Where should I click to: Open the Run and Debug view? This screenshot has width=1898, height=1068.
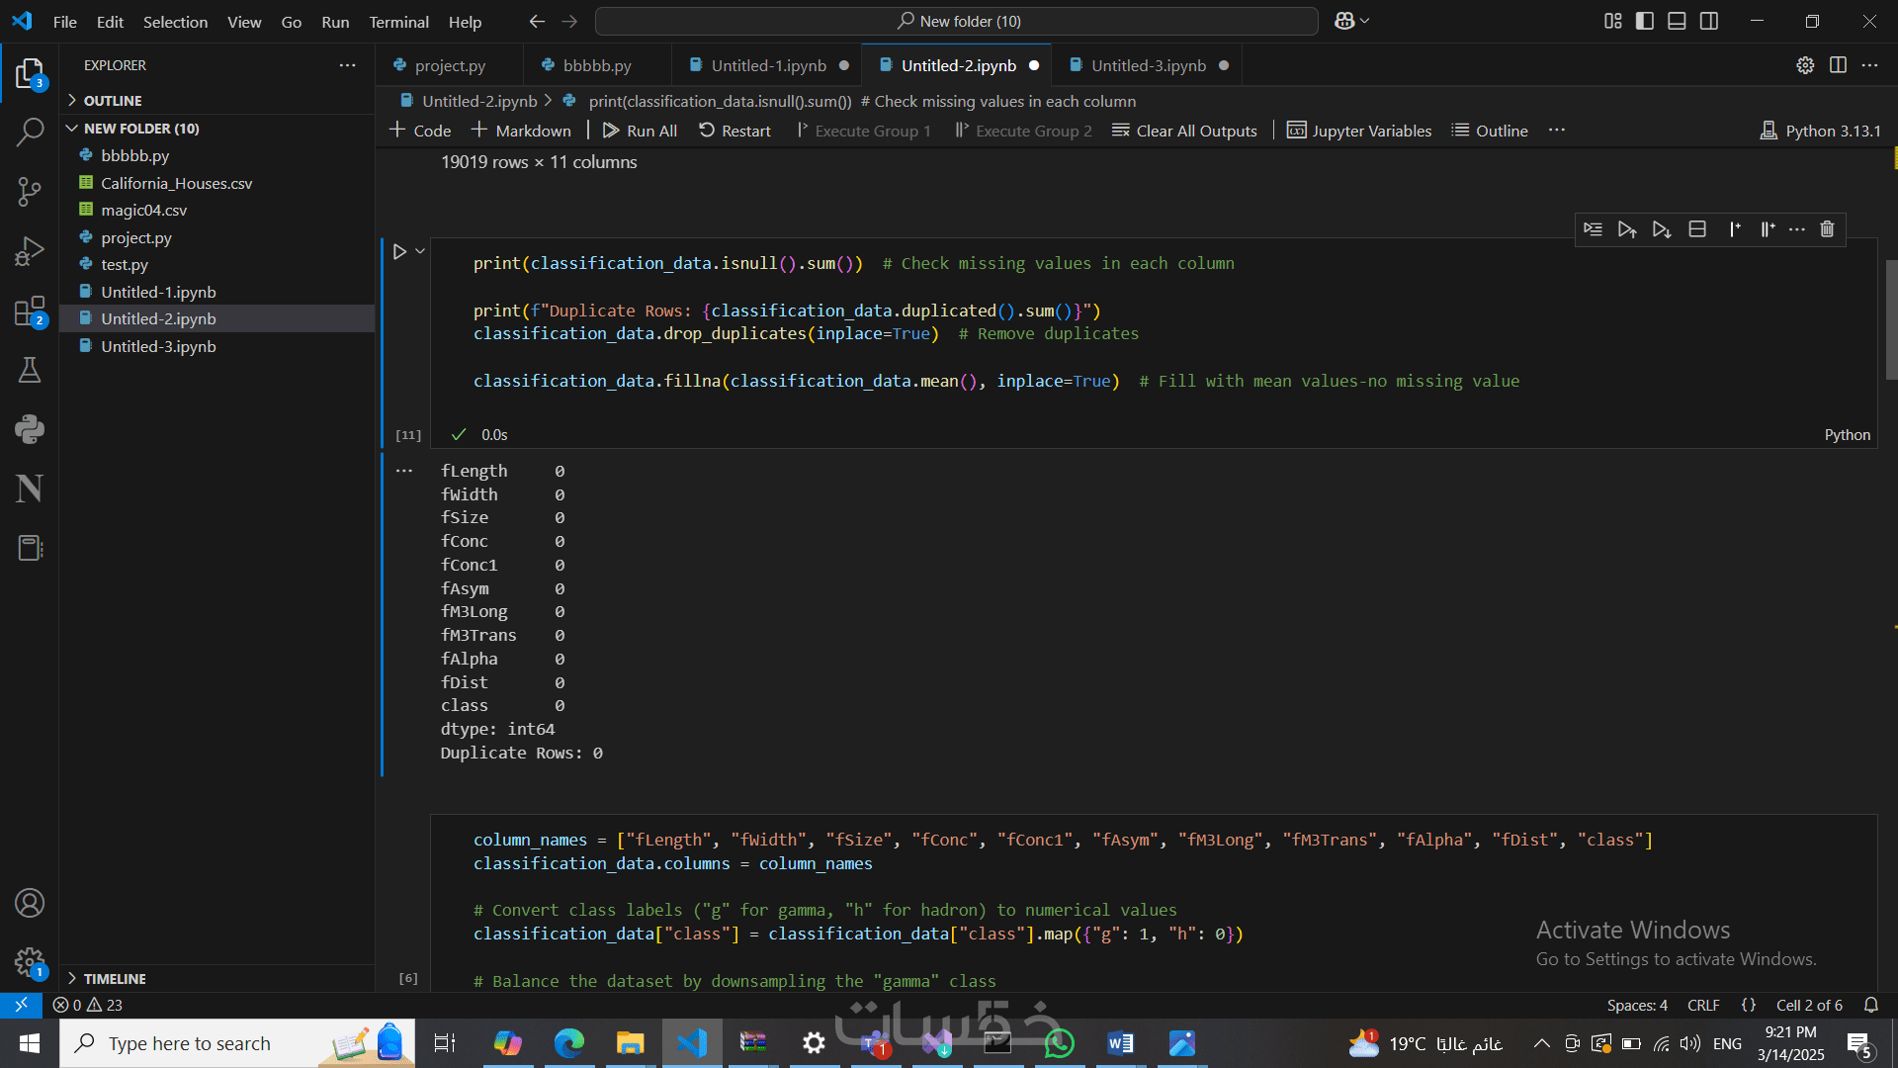point(30,251)
